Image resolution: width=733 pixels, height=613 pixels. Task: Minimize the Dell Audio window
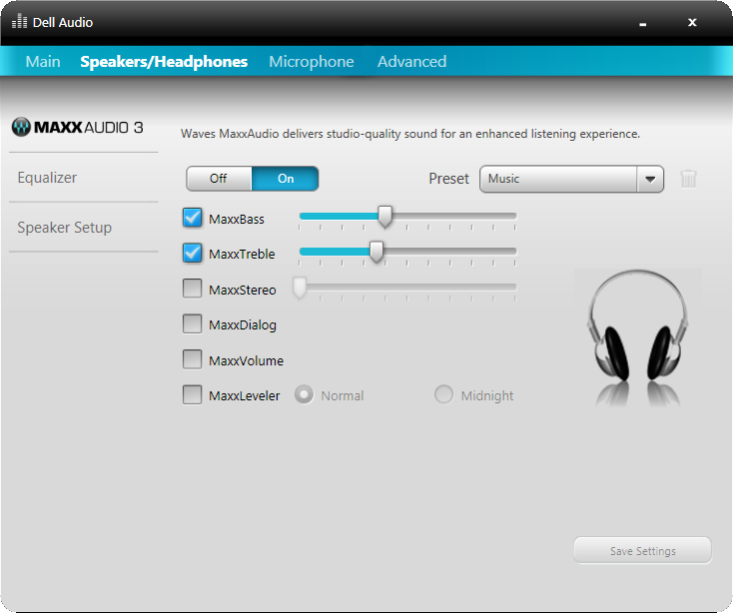(x=643, y=23)
